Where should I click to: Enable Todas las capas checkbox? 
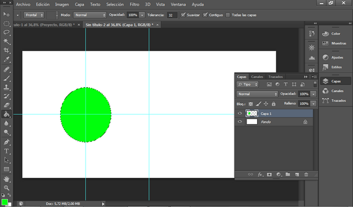point(228,15)
